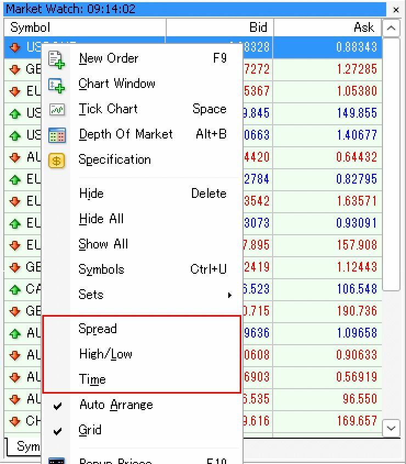Open Symbols from the context menu
406x464 pixels.
point(101,270)
